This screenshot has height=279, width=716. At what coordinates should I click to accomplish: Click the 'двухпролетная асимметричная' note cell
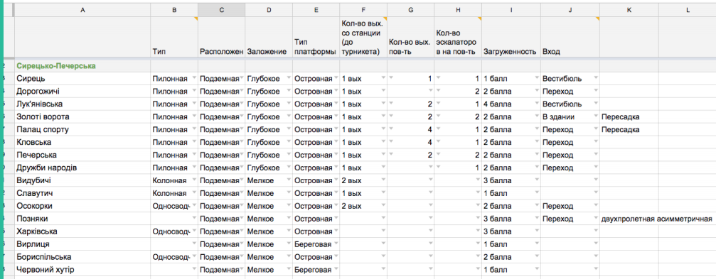click(657, 219)
